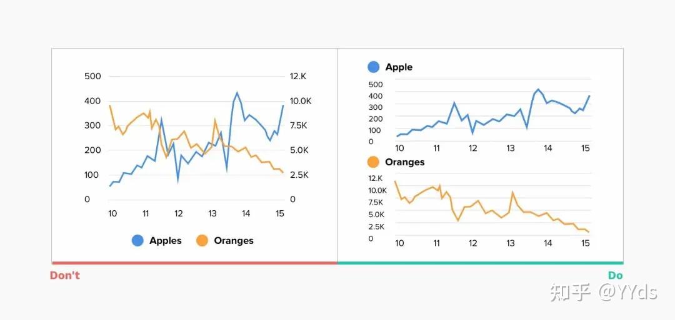The height and width of the screenshot is (320, 675).
Task: Click the "12.K" right-axis label on the combined chart
Action: pyautogui.click(x=298, y=76)
